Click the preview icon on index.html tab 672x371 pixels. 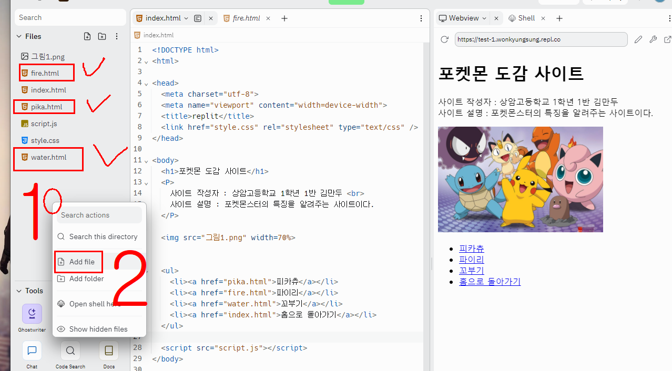(x=198, y=18)
